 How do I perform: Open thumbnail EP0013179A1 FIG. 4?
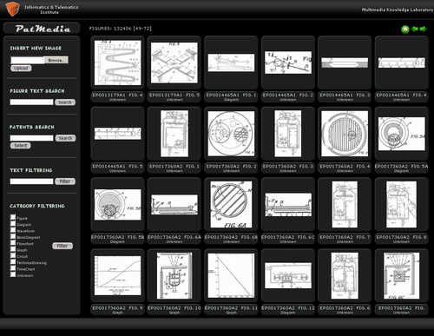point(118,63)
